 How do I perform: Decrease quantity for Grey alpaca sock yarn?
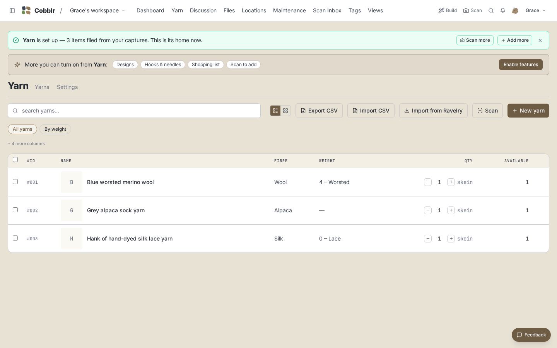[x=428, y=210]
